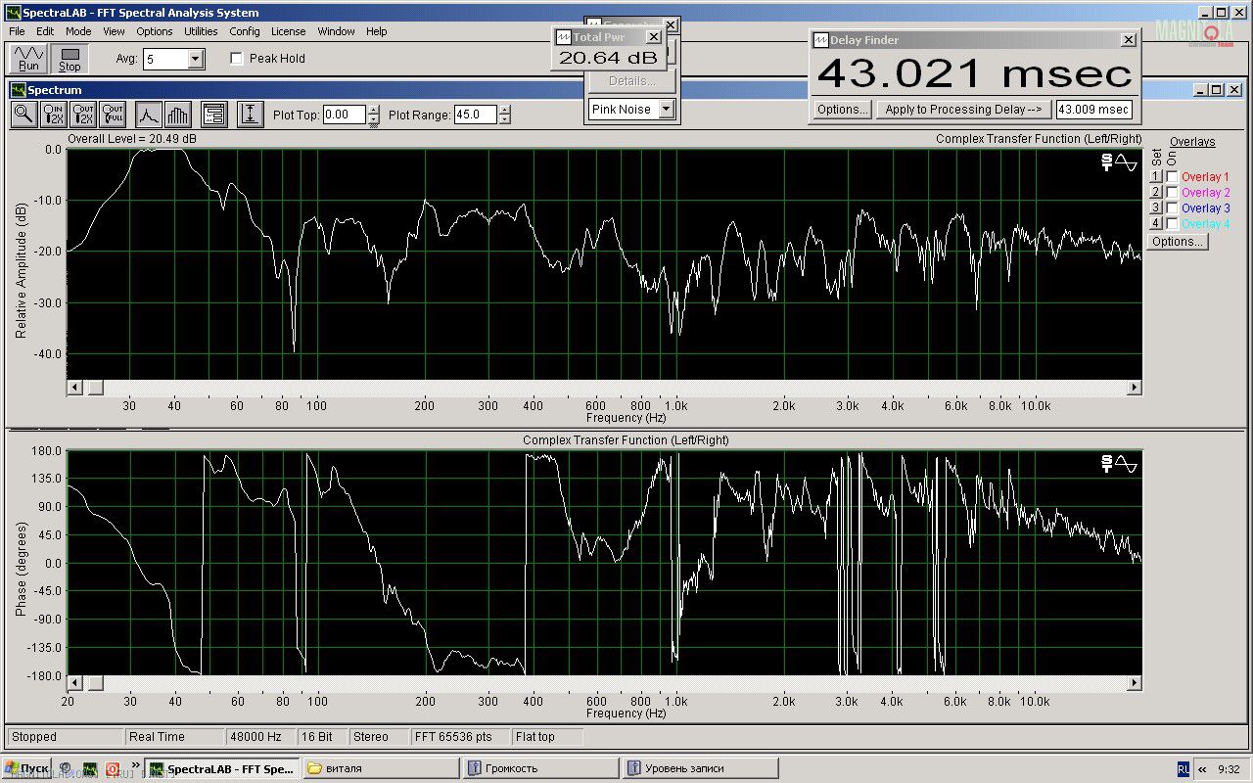Screen dimensions: 1253x783
Task: Expand the Pink Noise dropdown
Action: tap(666, 110)
